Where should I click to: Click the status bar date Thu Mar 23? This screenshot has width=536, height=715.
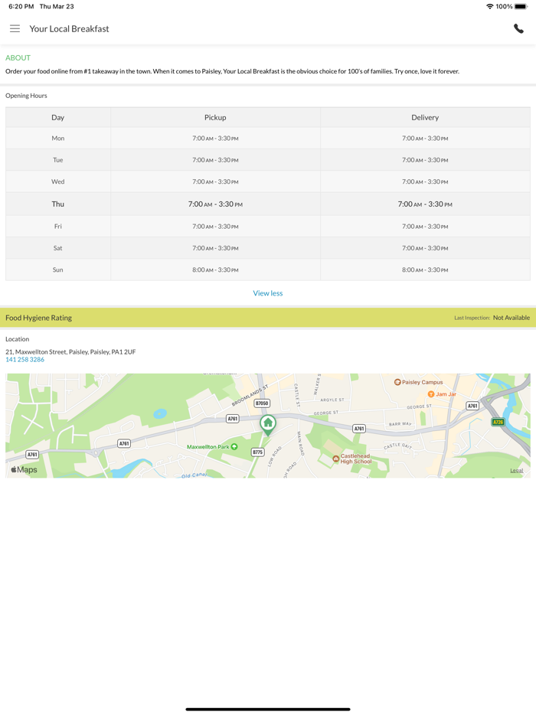click(57, 6)
